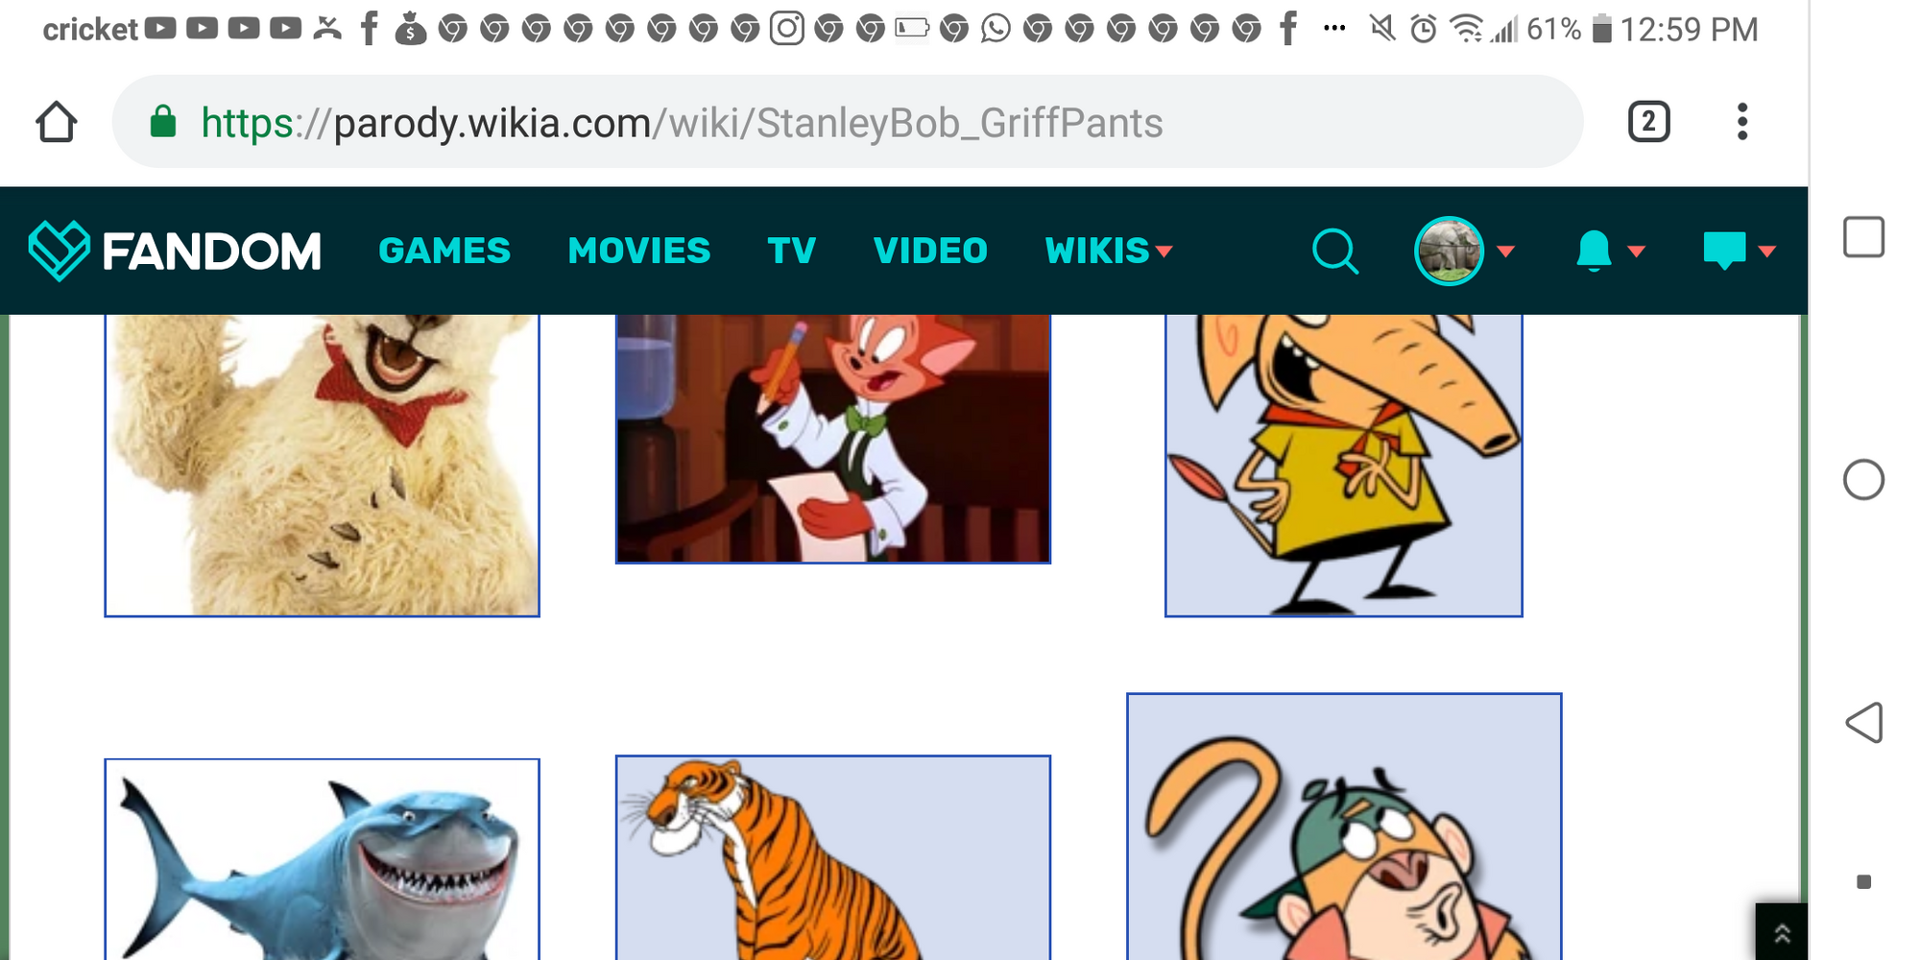Tap the browser home icon
The width and height of the screenshot is (1920, 960).
pos(57,122)
